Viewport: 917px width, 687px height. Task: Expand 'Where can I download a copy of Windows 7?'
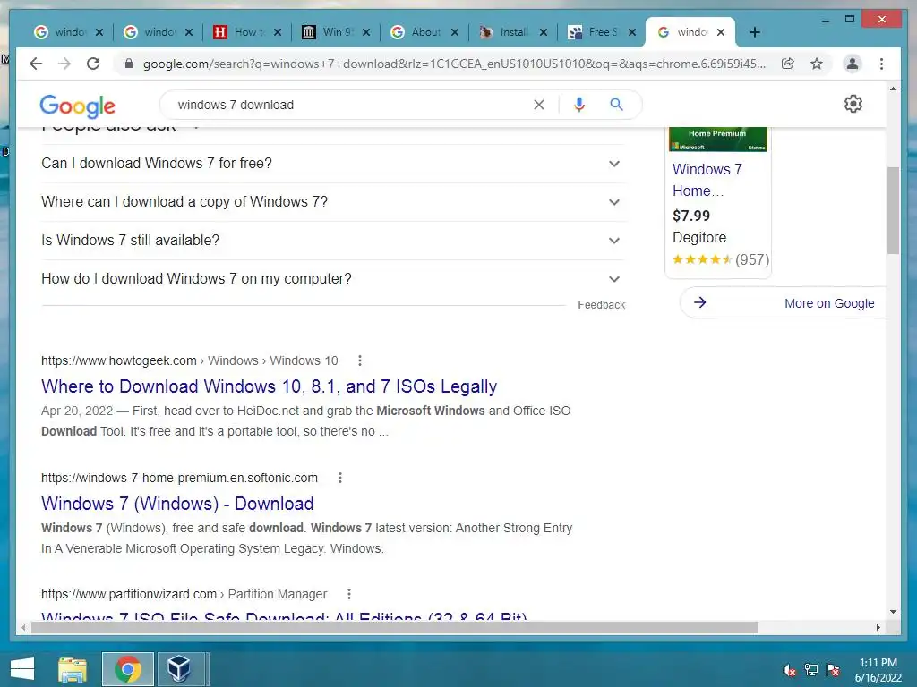click(x=333, y=202)
